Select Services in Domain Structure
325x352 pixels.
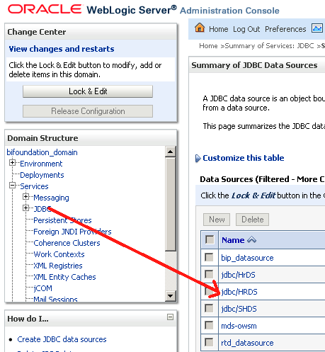tap(34, 186)
